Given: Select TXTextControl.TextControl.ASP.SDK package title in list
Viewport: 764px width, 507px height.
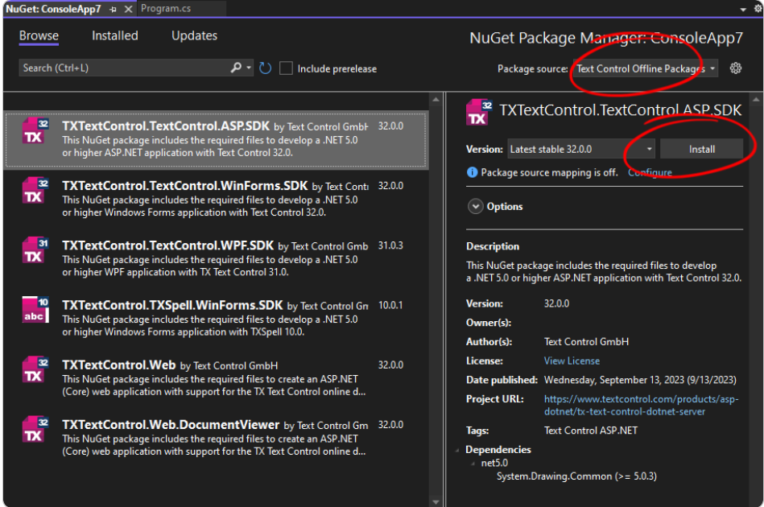Looking at the screenshot, I should coord(166,126).
